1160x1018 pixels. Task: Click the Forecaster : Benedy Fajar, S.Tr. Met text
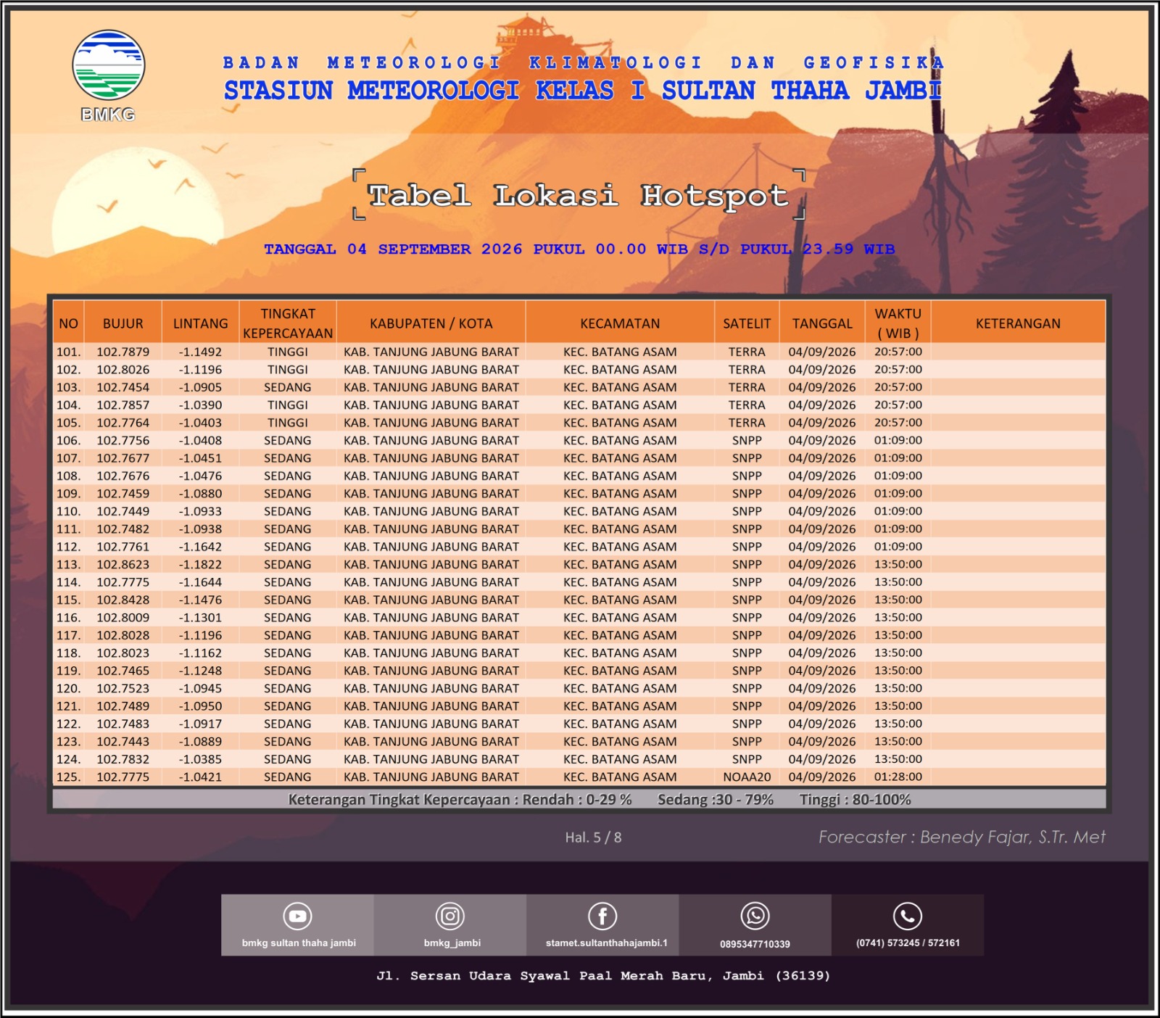tap(962, 837)
